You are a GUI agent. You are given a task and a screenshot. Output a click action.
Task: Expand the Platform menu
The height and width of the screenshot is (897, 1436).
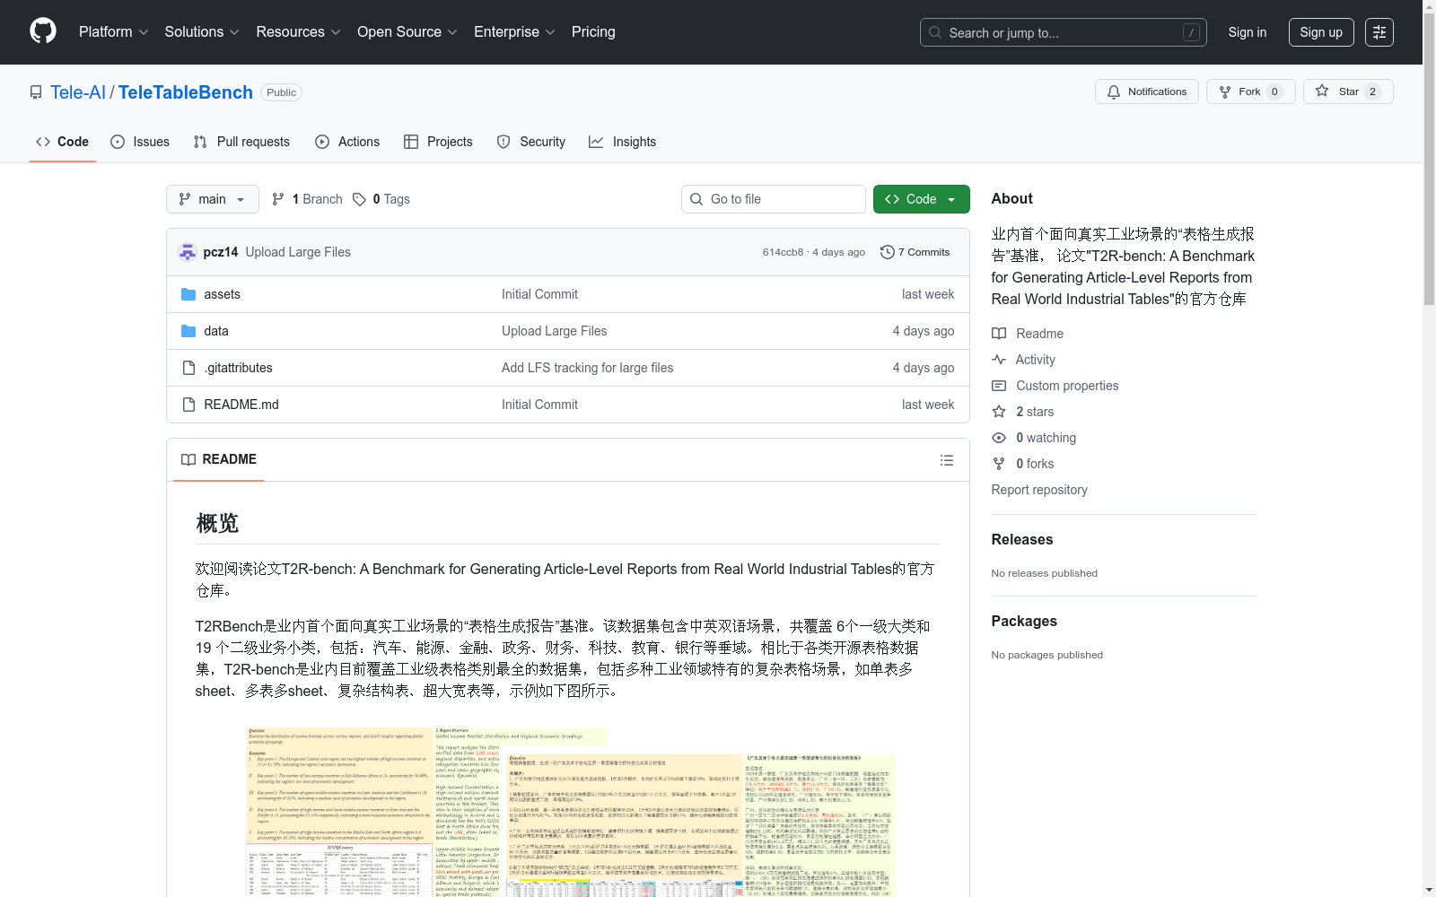113,31
